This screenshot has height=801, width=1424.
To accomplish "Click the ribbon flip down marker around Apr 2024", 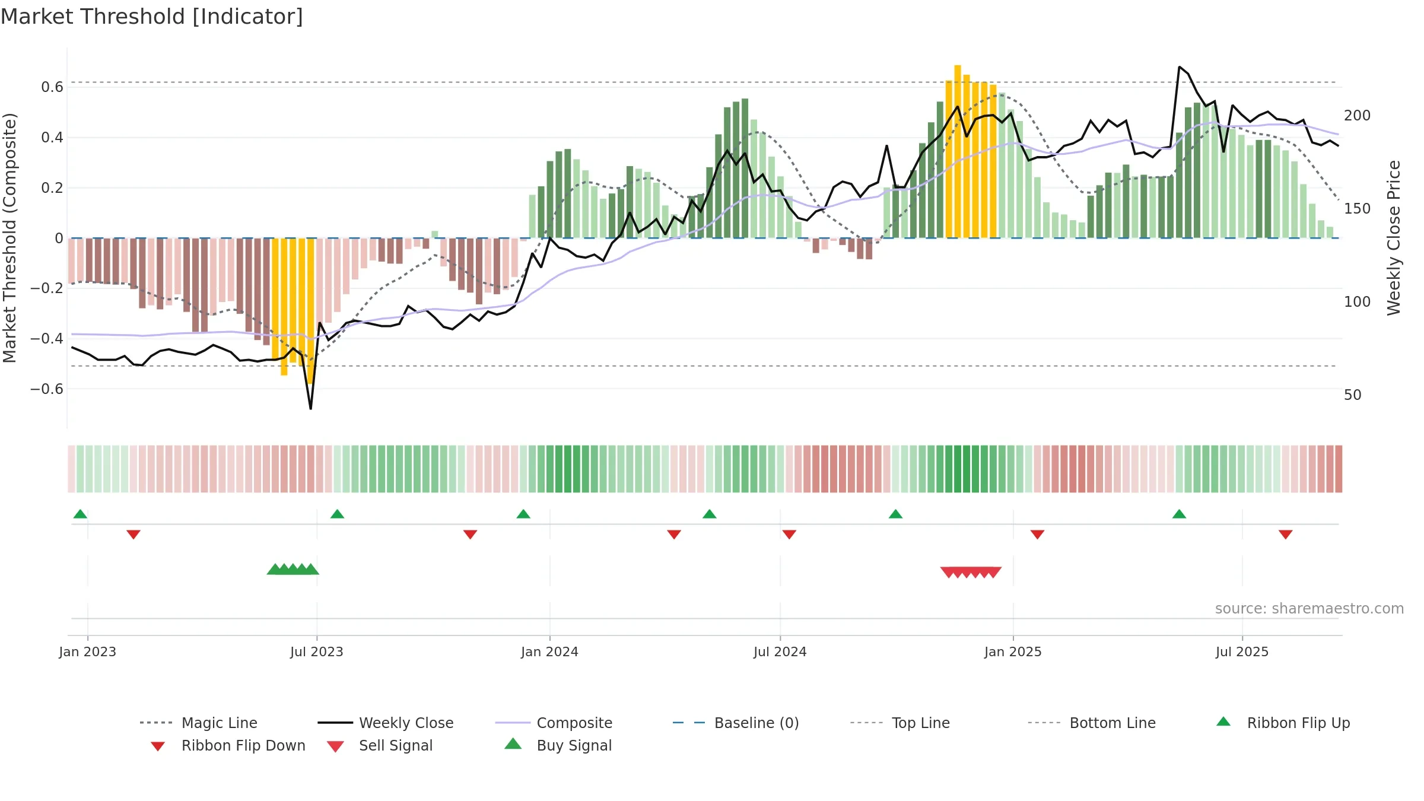I will (674, 535).
